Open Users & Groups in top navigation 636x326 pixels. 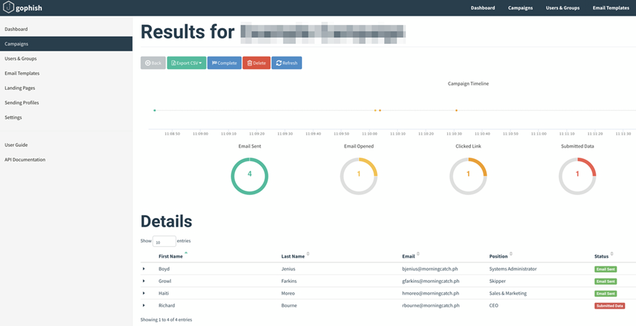[x=562, y=8]
